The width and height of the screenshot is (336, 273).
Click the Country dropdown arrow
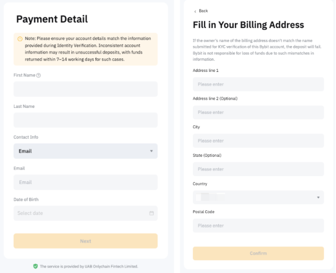coord(318,197)
